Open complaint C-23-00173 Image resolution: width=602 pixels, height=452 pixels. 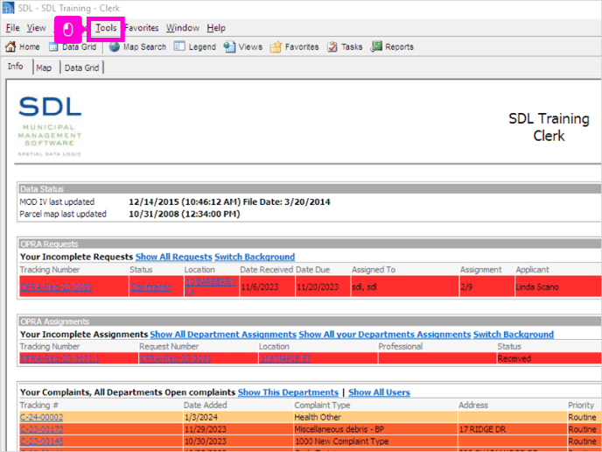coord(41,429)
